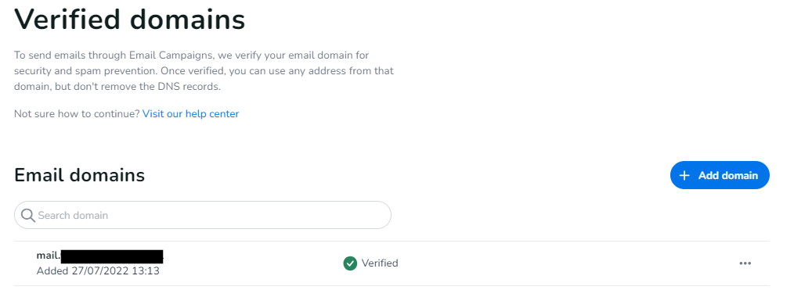Click the plus icon on Add domain

click(x=684, y=176)
